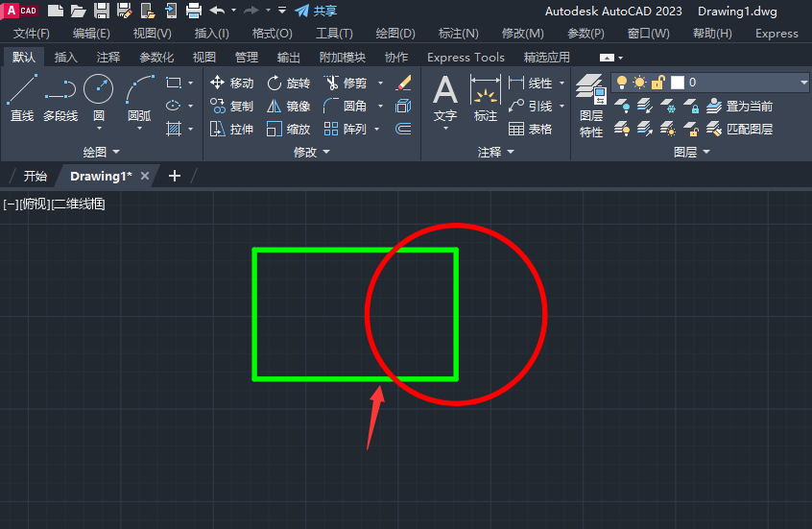Image resolution: width=812 pixels, height=529 pixels.
Task: Expand the Layers (图层) panel
Action: coord(691,152)
